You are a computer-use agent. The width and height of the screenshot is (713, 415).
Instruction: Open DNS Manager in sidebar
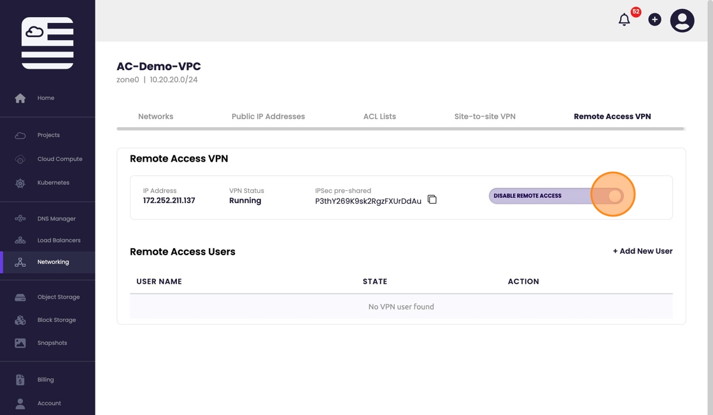click(56, 219)
